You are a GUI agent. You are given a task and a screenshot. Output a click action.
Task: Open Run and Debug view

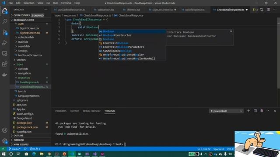click(x=5, y=43)
